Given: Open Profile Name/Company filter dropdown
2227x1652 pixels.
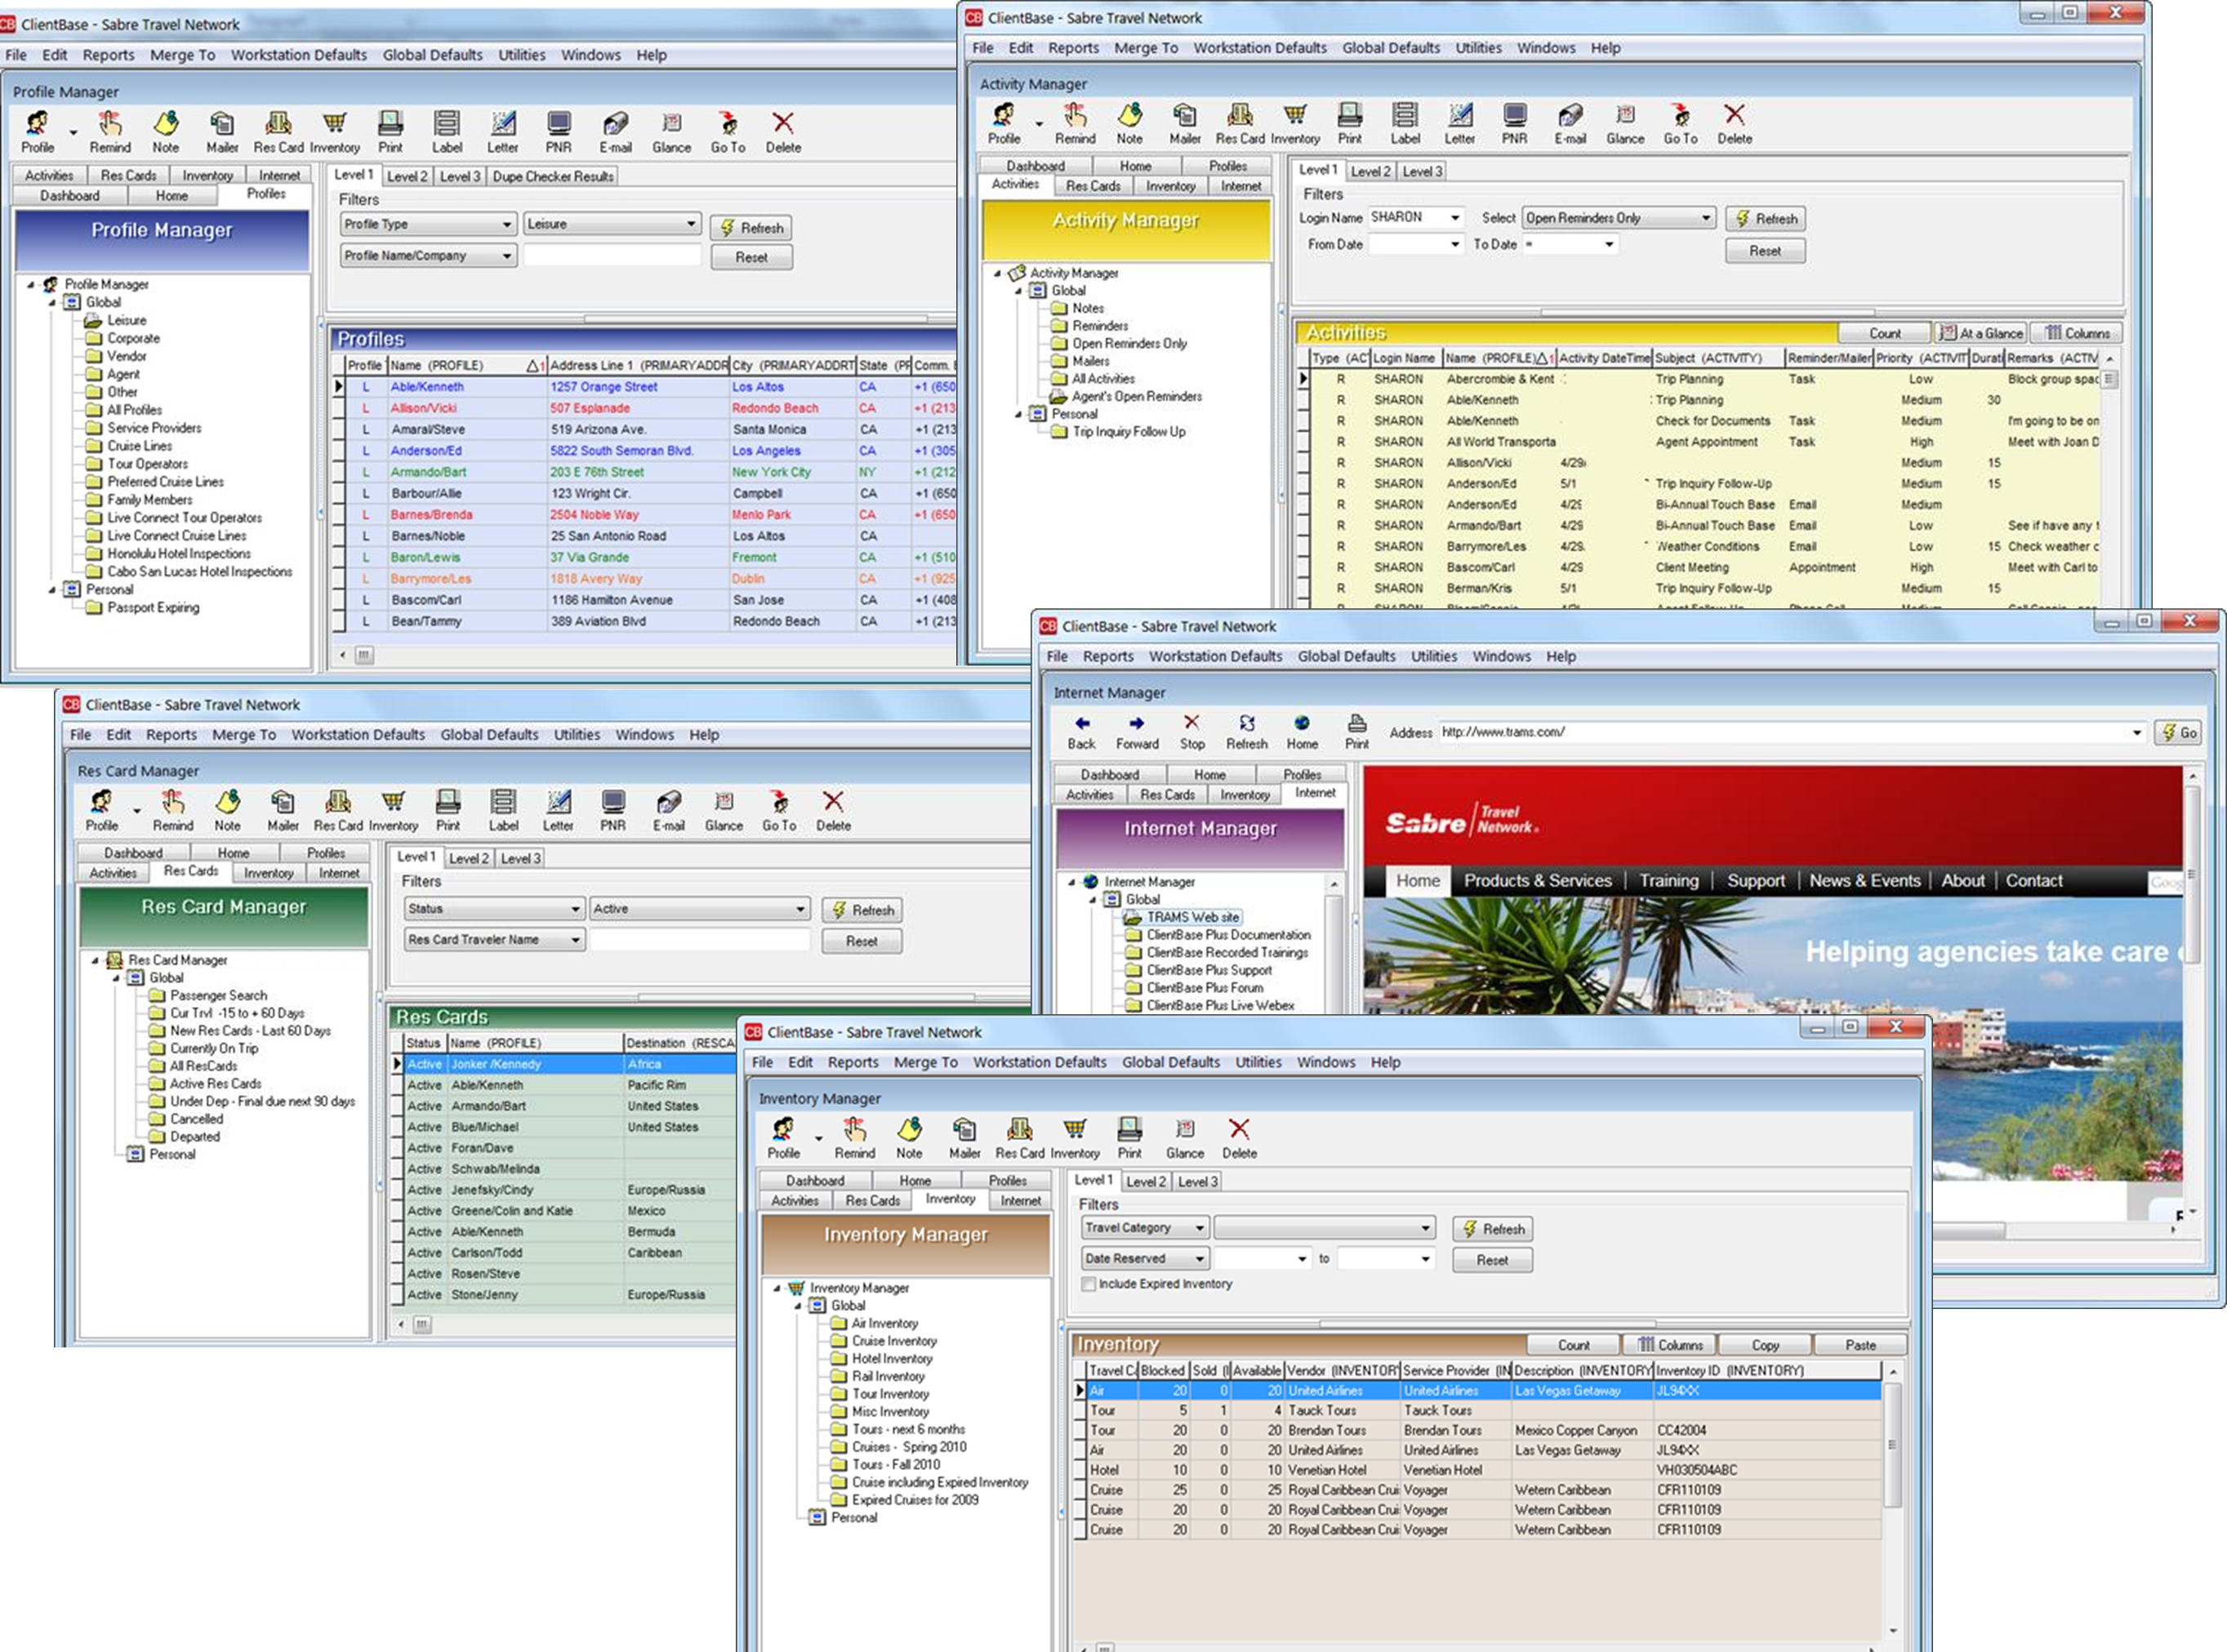Looking at the screenshot, I should click(x=428, y=256).
